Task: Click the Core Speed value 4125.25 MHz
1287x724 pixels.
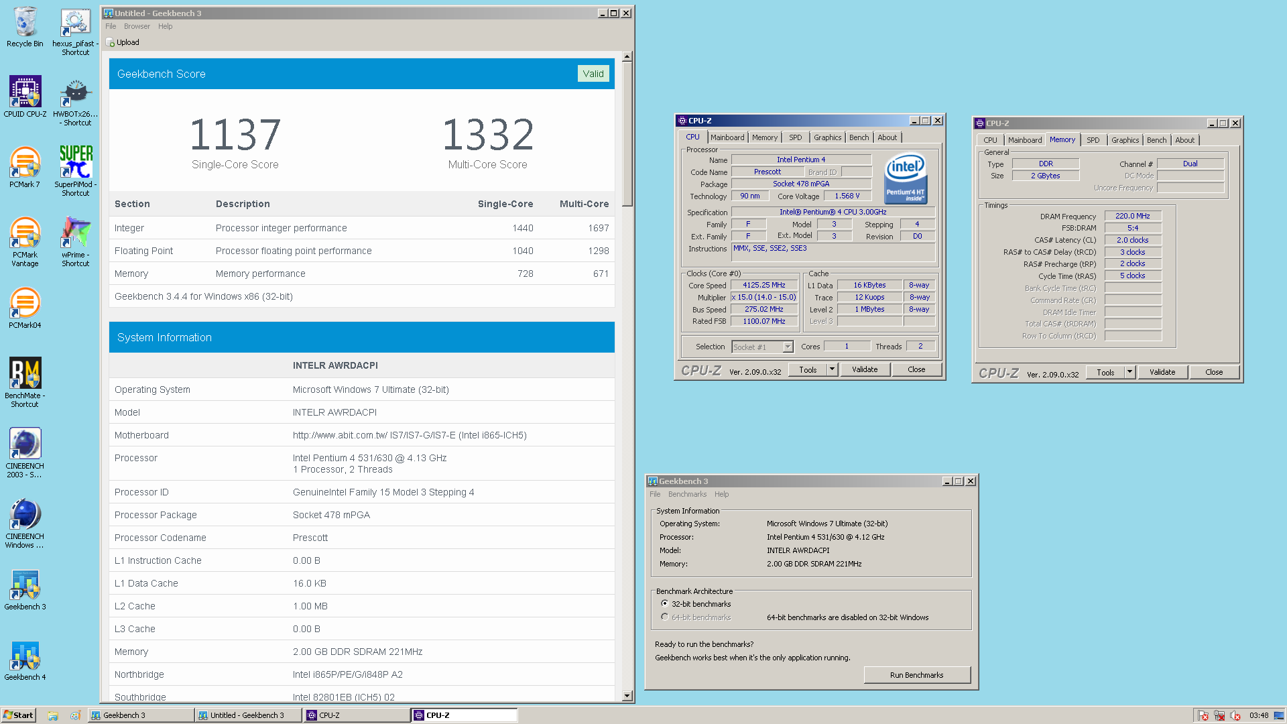Action: coord(764,285)
